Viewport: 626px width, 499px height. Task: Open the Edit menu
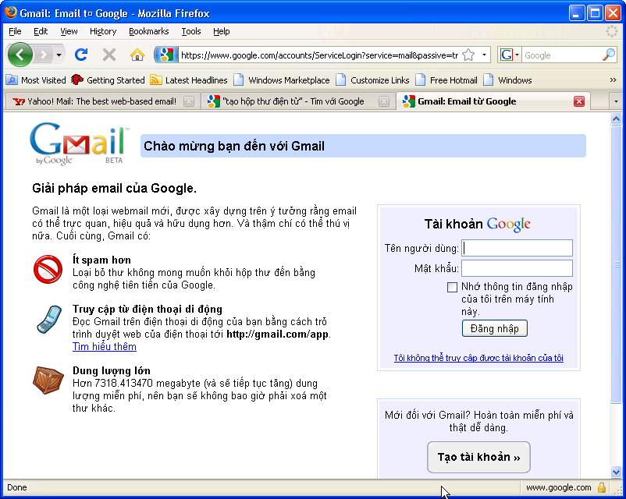click(41, 31)
